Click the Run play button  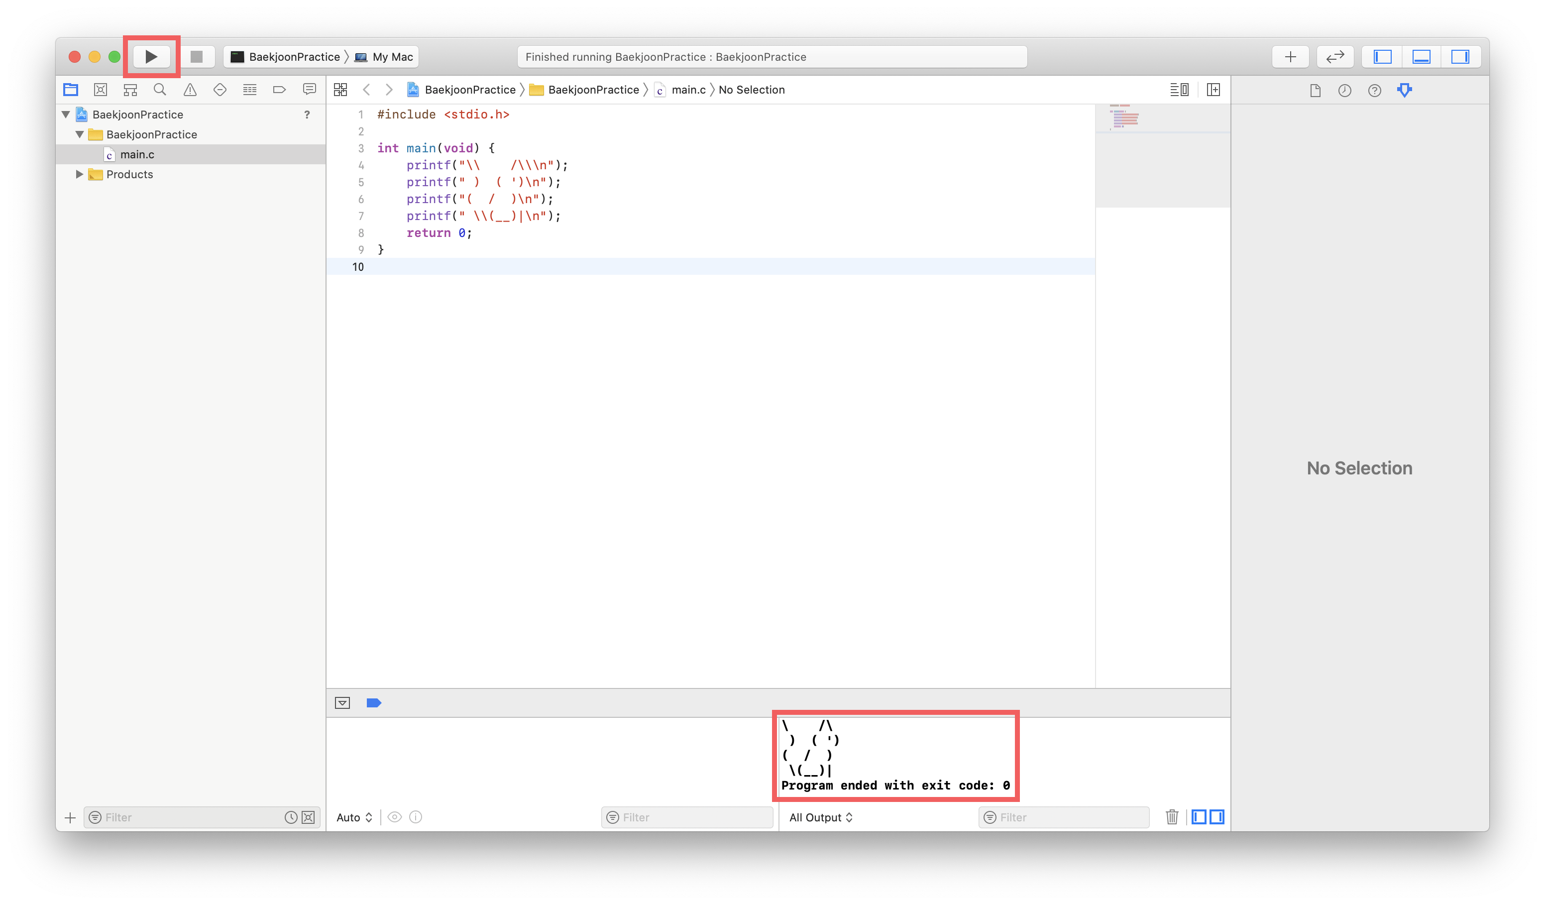(x=151, y=57)
